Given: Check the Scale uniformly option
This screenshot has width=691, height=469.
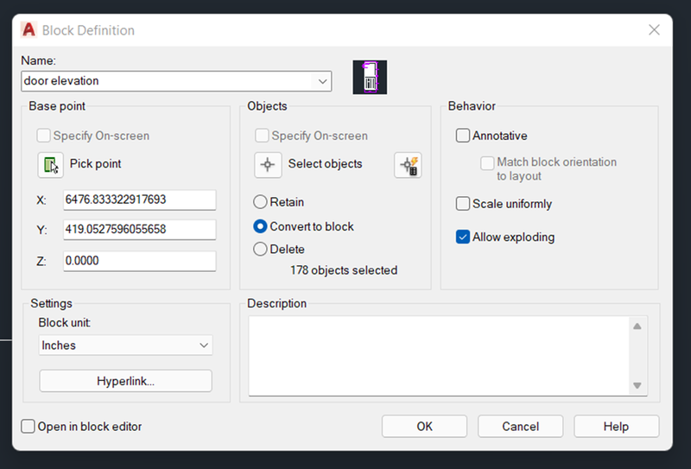Looking at the screenshot, I should click(x=463, y=204).
